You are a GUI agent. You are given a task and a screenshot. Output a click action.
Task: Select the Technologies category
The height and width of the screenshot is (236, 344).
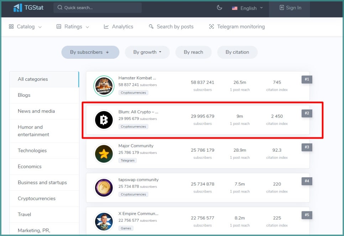pos(44,151)
